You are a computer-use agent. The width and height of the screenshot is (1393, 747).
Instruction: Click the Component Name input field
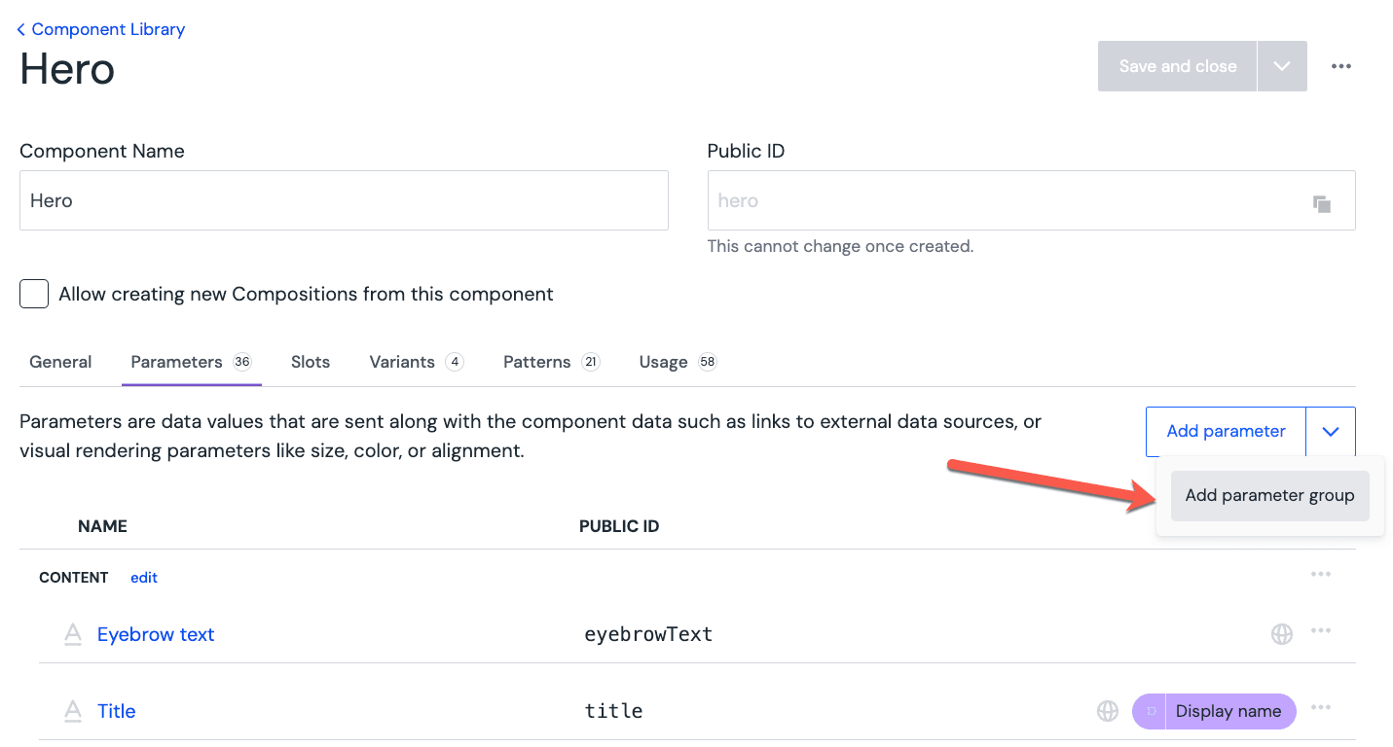344,201
